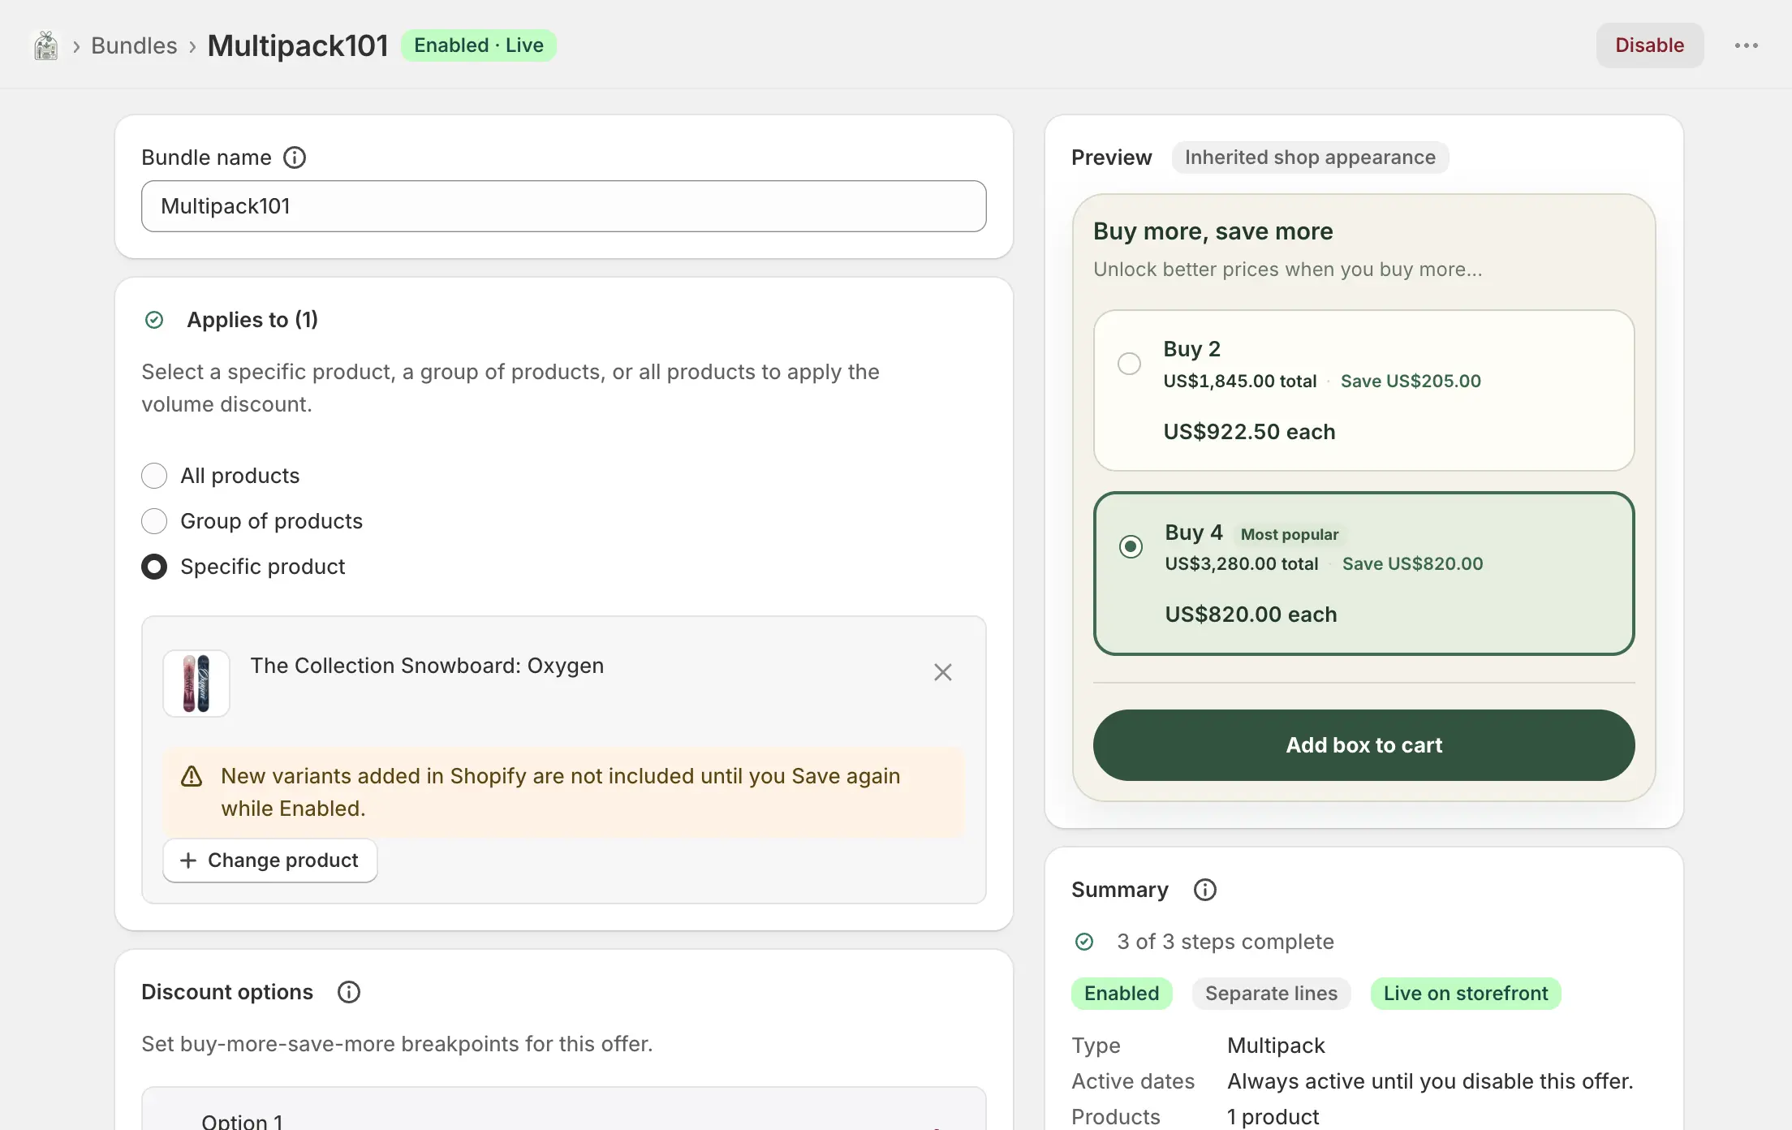Click the Save US$205.00 text
This screenshot has height=1130, width=1792.
[x=1411, y=381]
